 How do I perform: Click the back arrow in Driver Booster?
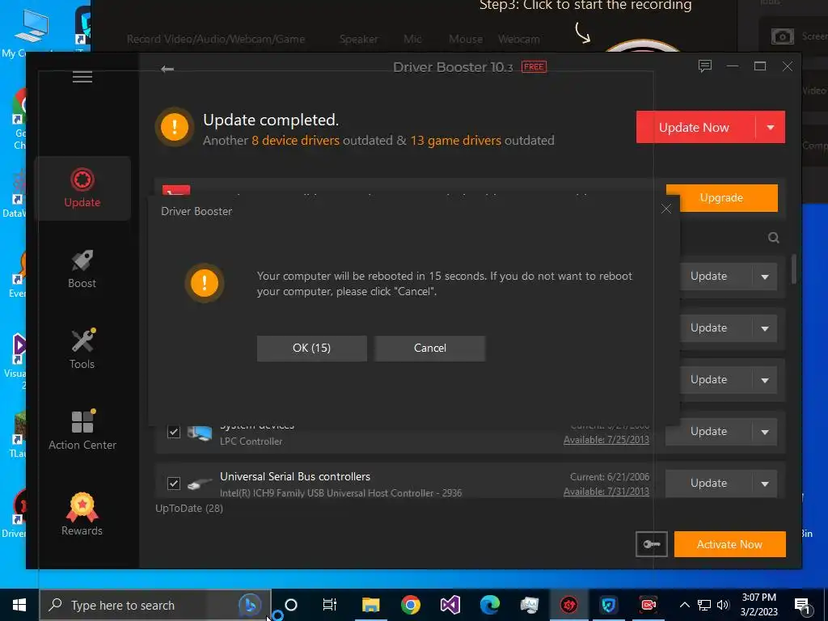tap(167, 69)
